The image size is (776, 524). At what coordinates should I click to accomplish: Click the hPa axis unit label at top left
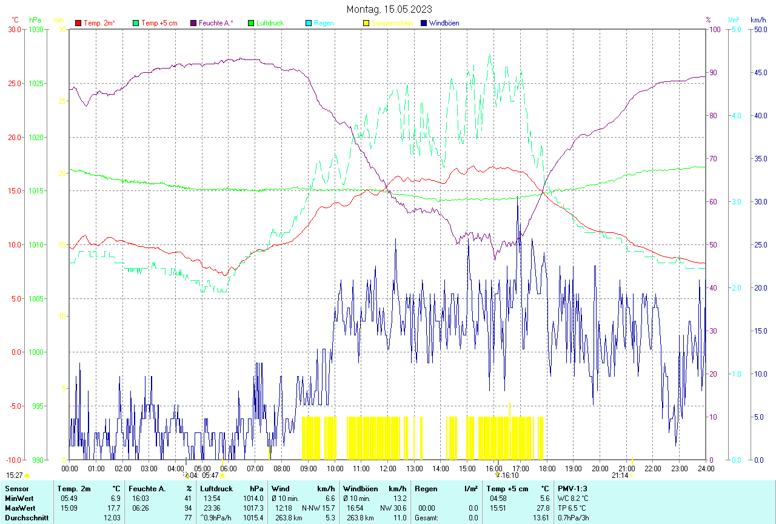(35, 20)
